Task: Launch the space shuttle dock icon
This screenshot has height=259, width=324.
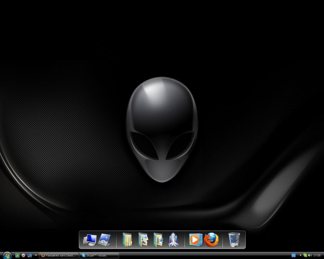Action: tap(173, 240)
